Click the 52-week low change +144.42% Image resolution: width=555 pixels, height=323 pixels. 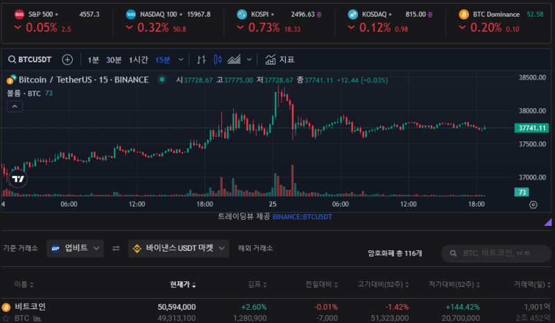(463, 307)
